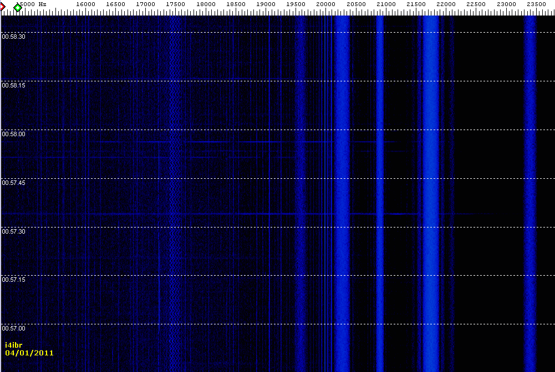Screen dimensions: 555x372
Task: Click the Hz unit label on the axis
Action: point(43,4)
